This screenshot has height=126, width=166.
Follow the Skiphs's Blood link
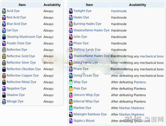84,121
